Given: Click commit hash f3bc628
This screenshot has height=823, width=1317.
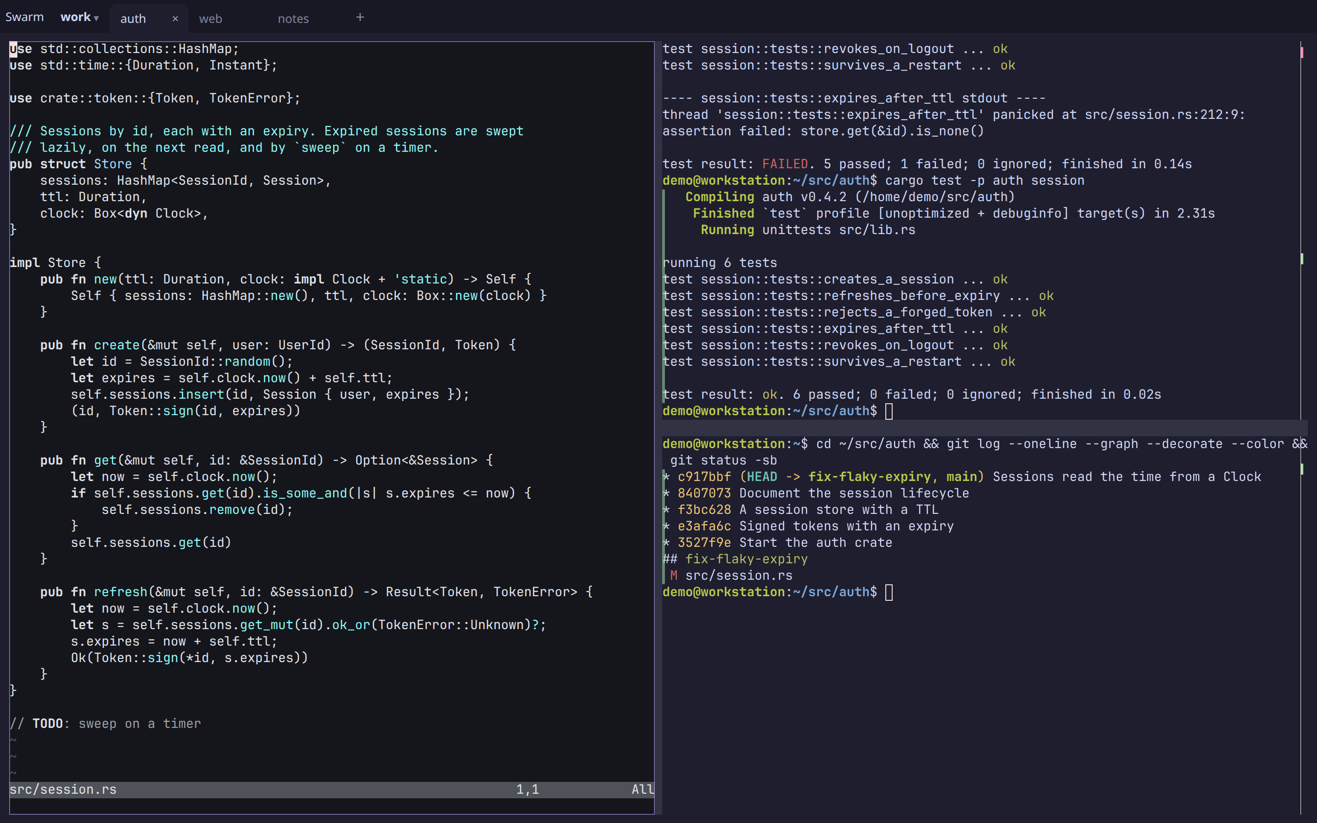Looking at the screenshot, I should [x=704, y=509].
